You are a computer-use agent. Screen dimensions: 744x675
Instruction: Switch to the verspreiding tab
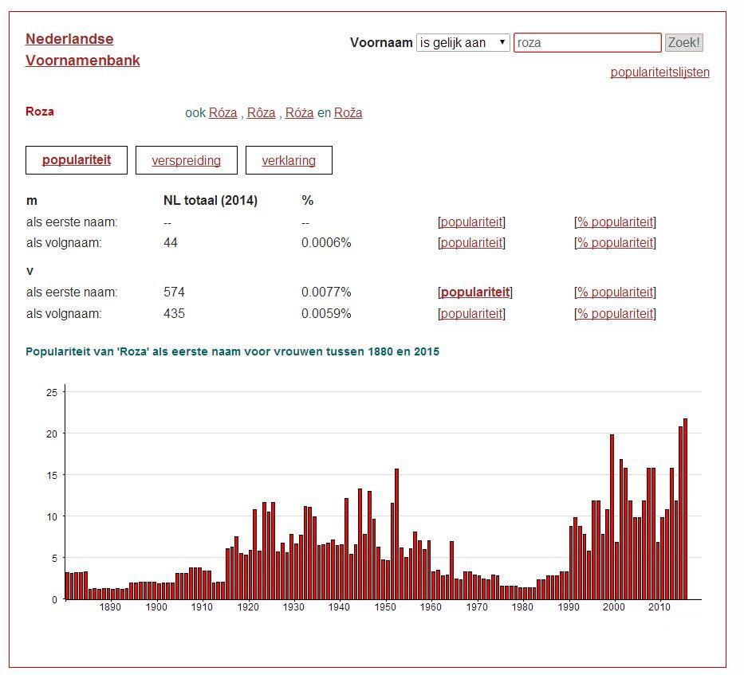[186, 161]
